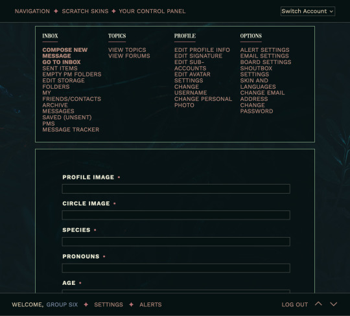Open Settings in the footer bar

(108, 304)
